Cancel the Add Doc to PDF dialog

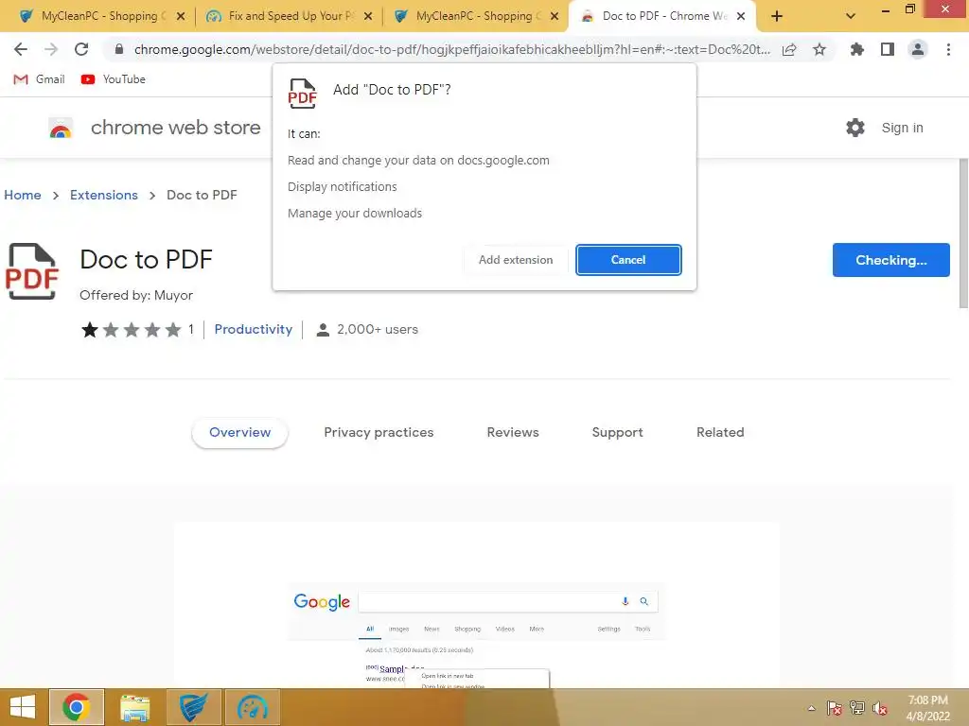point(628,260)
